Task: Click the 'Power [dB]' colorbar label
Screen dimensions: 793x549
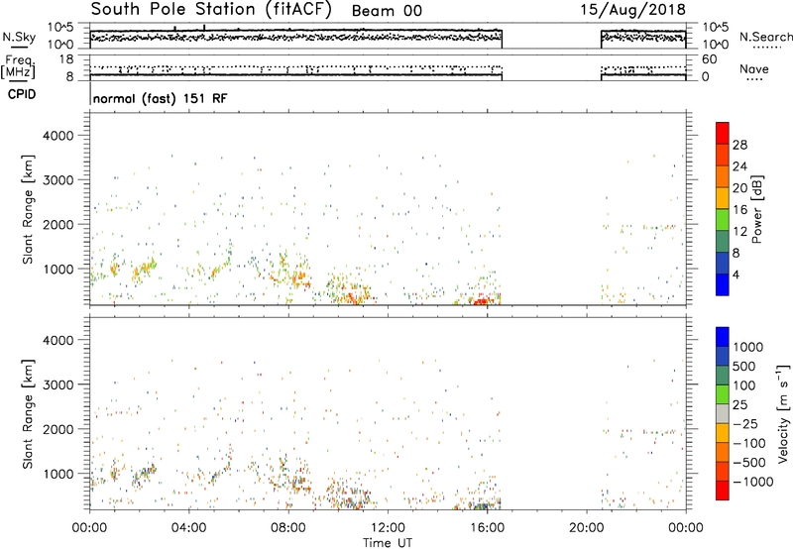Action: 756,209
